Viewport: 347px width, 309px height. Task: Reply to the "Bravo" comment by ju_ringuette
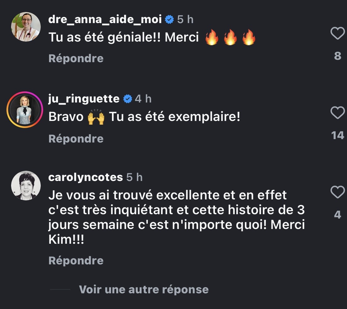point(76,138)
